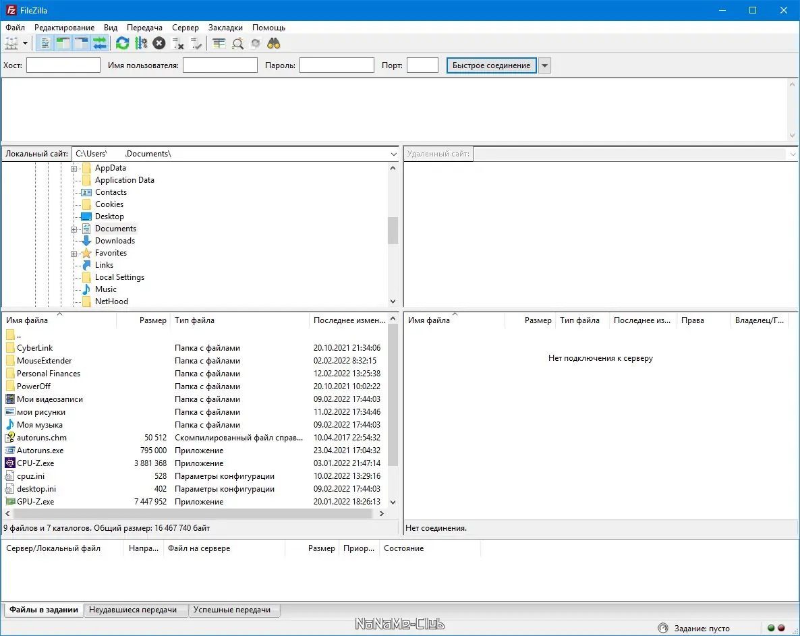The width and height of the screenshot is (800, 636).
Task: Open the local site path dropdown
Action: (394, 154)
